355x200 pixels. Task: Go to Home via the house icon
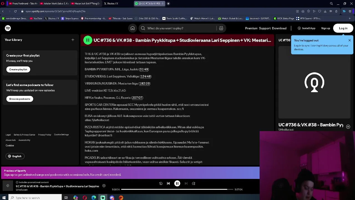(133, 28)
